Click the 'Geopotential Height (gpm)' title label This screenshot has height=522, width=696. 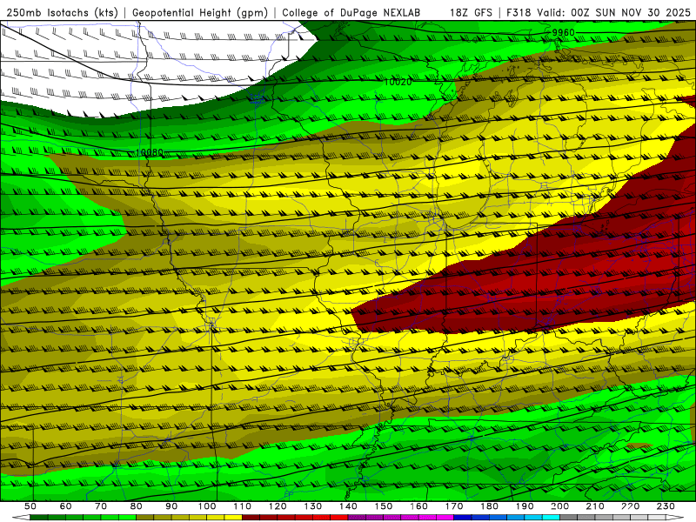pyautogui.click(x=200, y=13)
